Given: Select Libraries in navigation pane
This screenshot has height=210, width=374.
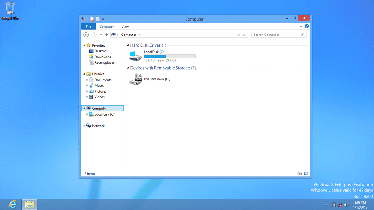Looking at the screenshot, I should [98, 74].
